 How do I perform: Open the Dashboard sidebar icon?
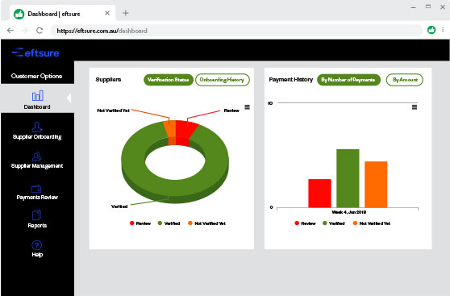coord(38,96)
